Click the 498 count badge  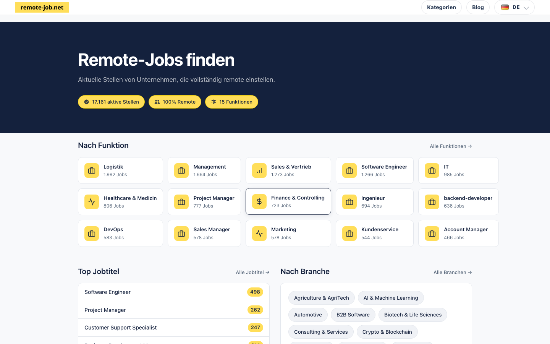point(255,292)
